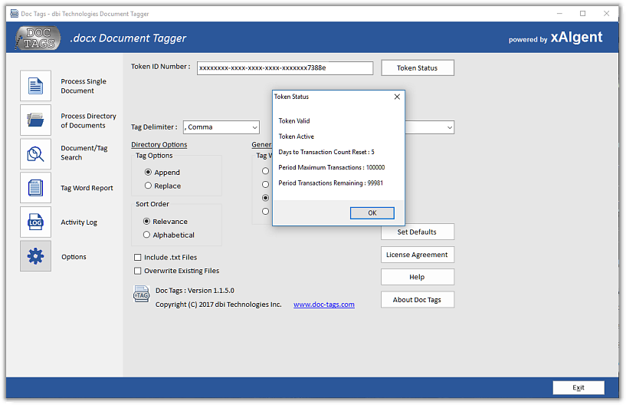
Task: Click OK in Token Status dialog
Action: tap(372, 213)
